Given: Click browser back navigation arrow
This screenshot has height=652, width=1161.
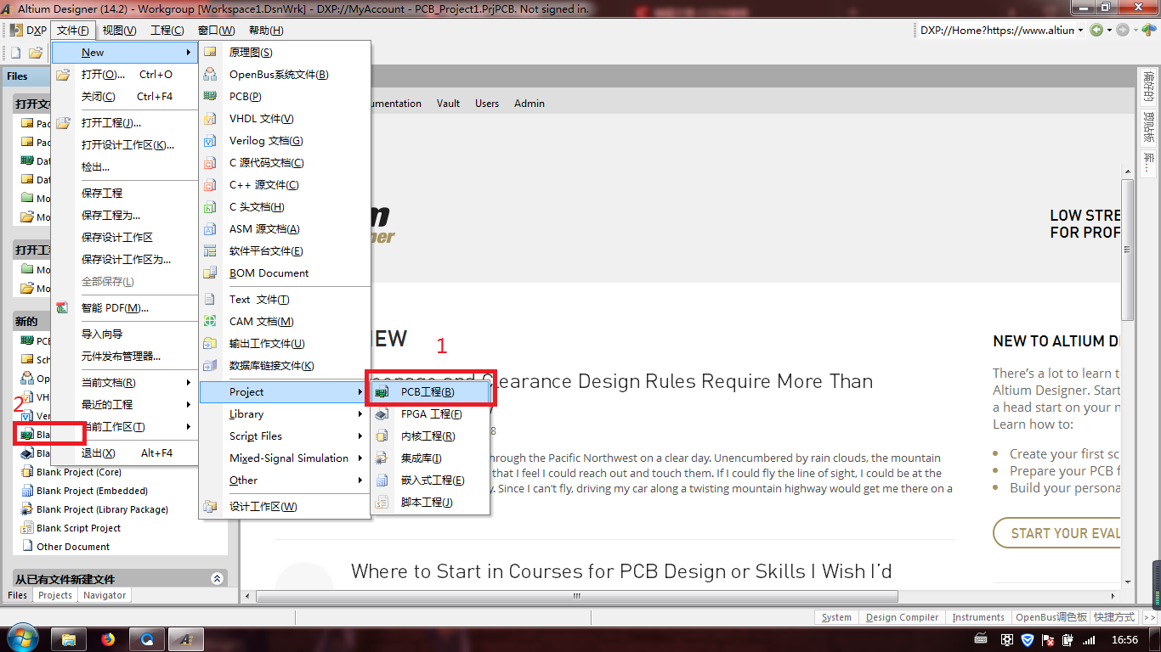Looking at the screenshot, I should [1096, 31].
